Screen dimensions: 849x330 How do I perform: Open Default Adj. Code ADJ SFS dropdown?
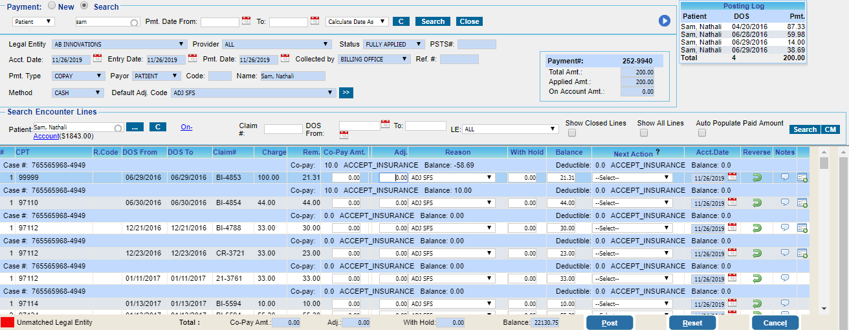tap(253, 93)
